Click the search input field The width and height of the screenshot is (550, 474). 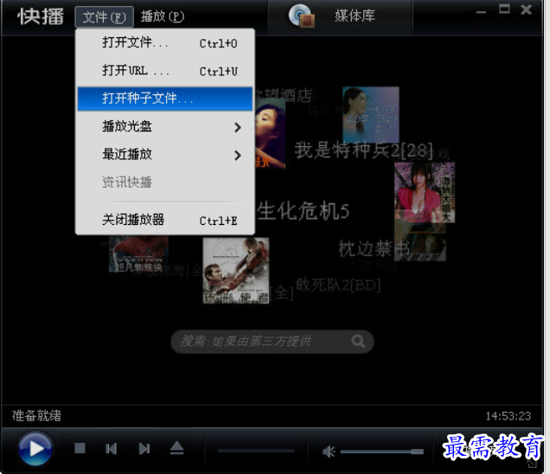click(272, 342)
